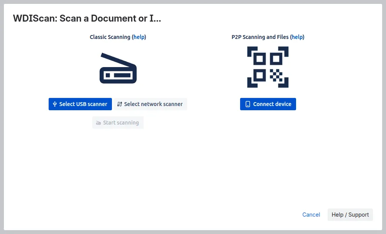
Task: Click the bottom-right dotted pattern of QR icon
Action: [x=276, y=75]
